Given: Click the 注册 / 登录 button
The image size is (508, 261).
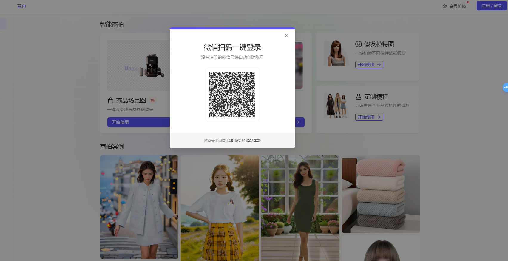Looking at the screenshot, I should pos(492,6).
